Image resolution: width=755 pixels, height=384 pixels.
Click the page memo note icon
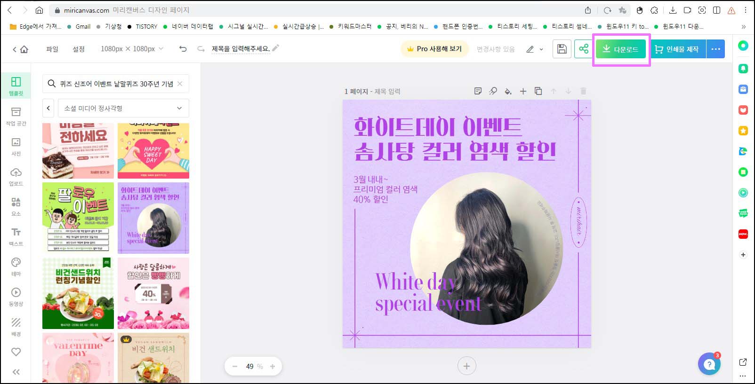(478, 91)
